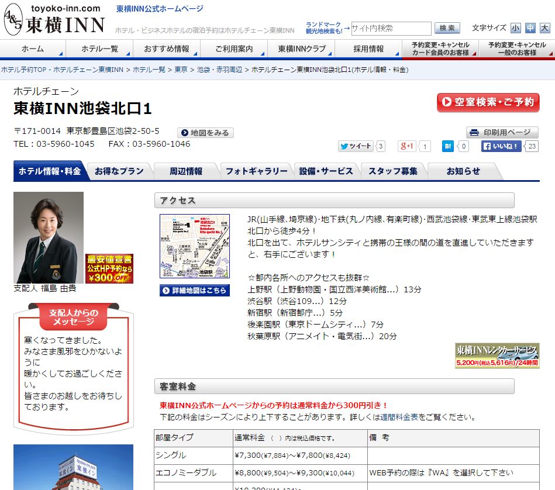Click the エコノミーダブル room type cell
The height and width of the screenshot is (490, 555).
pos(194,473)
